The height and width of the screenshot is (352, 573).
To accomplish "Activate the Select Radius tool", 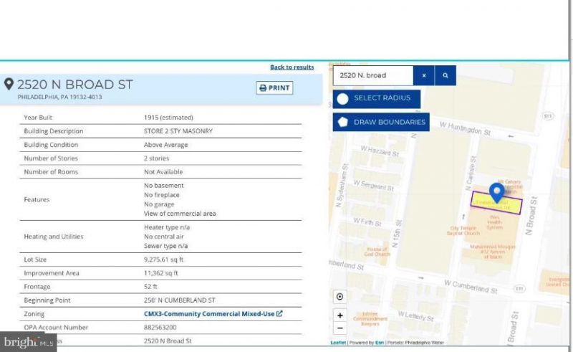I will [x=376, y=98].
